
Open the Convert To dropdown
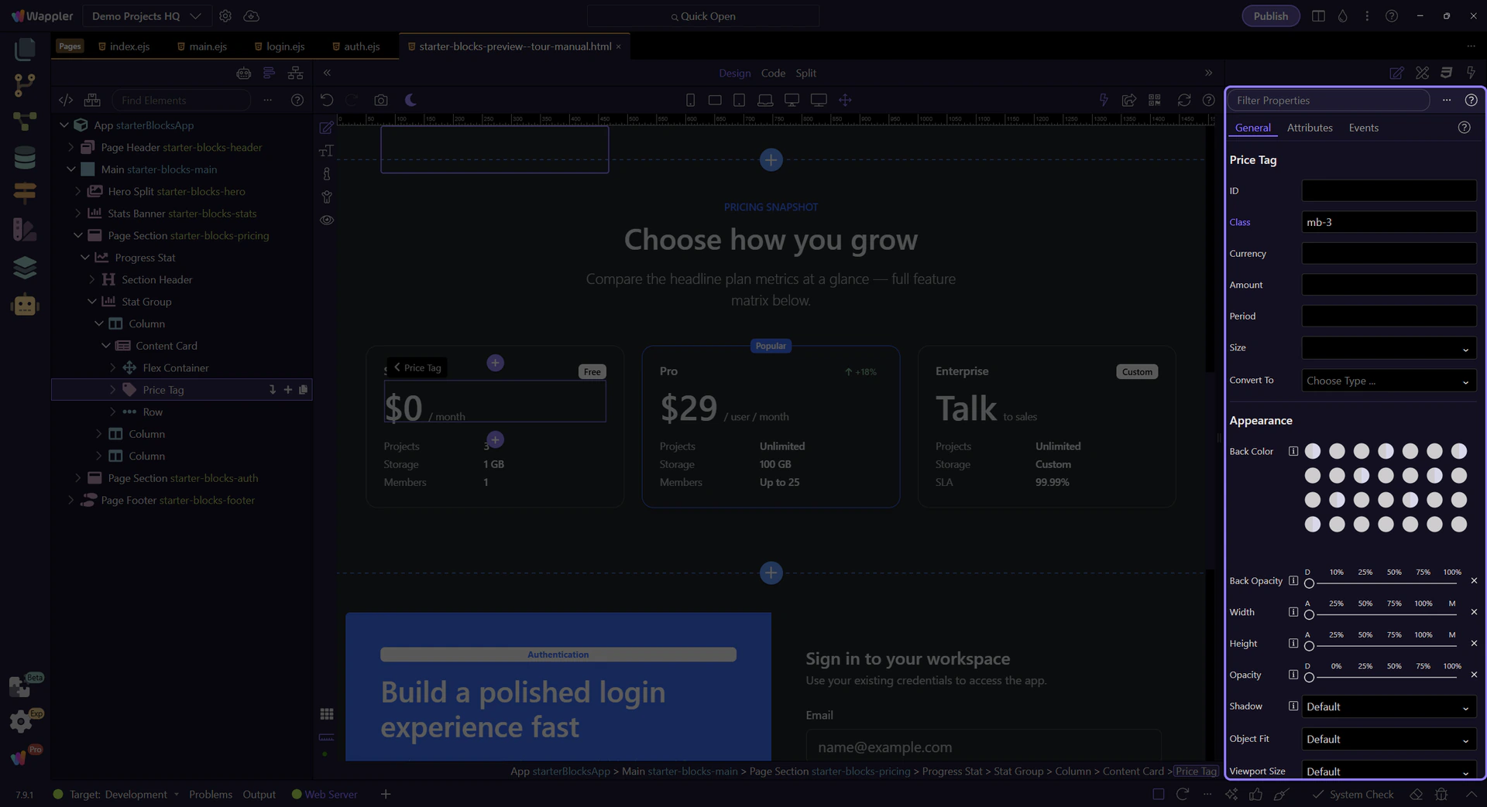coord(1388,381)
